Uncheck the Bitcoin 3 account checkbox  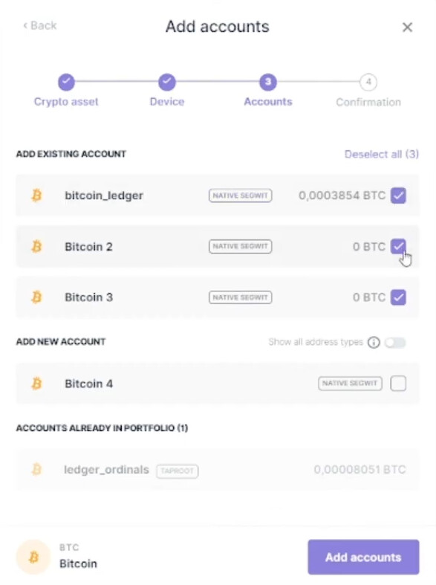click(398, 297)
